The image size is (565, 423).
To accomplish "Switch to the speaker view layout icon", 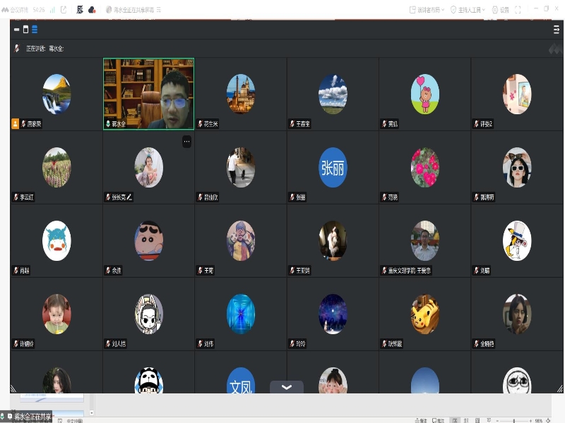I will (x=26, y=30).
